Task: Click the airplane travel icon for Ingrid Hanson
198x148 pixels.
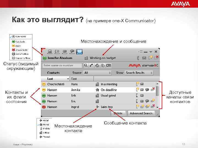Action: pos(97,107)
